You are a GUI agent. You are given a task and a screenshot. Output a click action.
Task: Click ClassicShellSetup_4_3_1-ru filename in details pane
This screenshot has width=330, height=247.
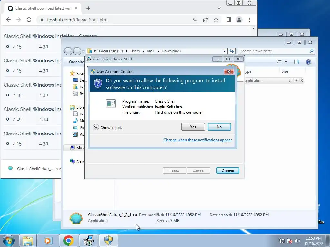(x=112, y=215)
